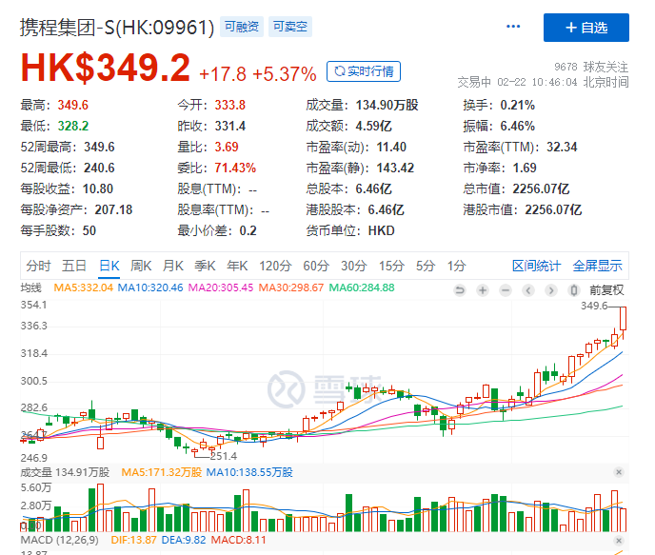Select the 月K monthly chart tab

172,266
